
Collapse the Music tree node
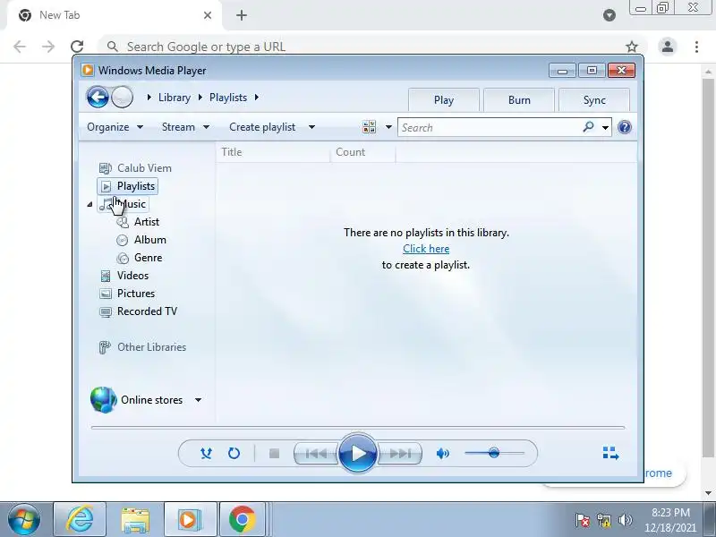click(89, 205)
